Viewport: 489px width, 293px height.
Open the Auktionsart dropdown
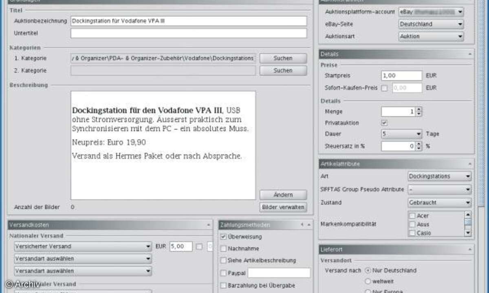pos(431,36)
